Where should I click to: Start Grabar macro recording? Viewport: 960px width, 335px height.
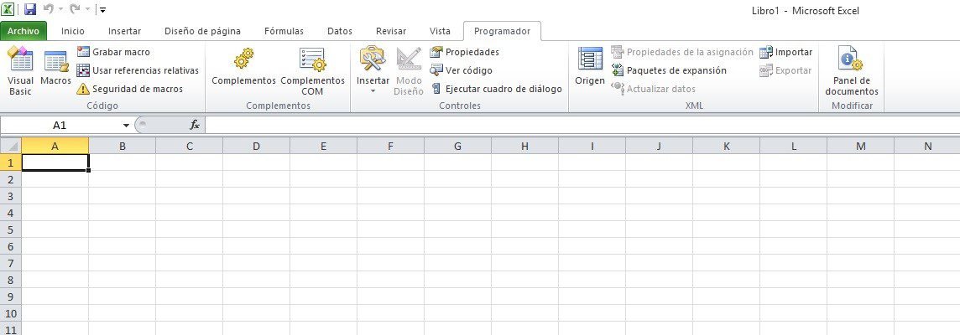tap(114, 52)
